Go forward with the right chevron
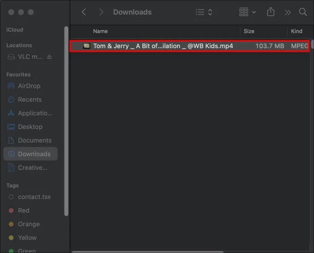Viewport: 314px width, 253px height. point(101,12)
